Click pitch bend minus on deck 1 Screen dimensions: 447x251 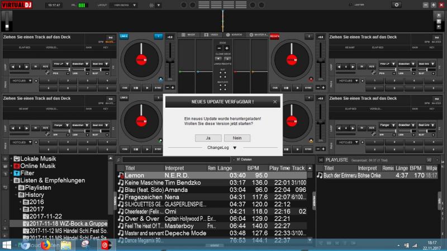coord(168,88)
